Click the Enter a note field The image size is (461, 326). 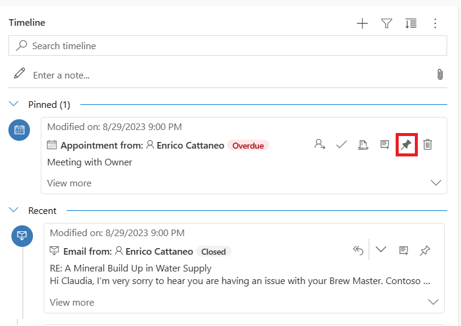pyautogui.click(x=228, y=75)
